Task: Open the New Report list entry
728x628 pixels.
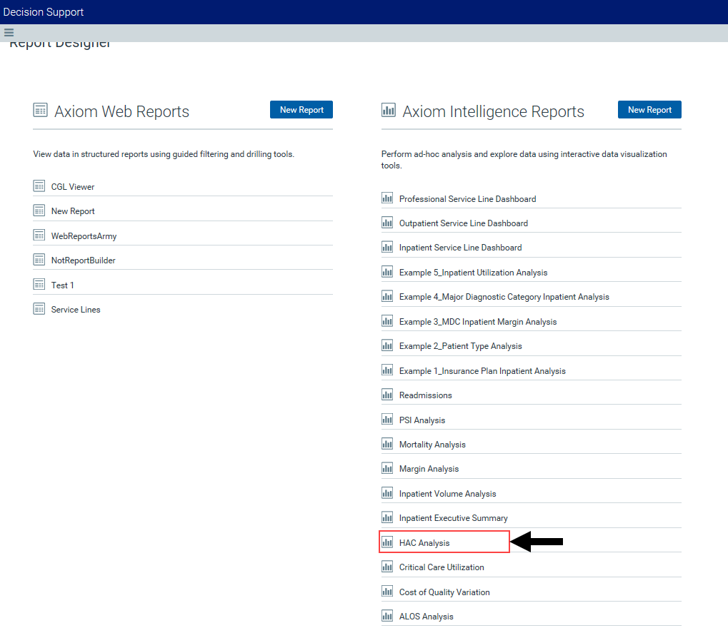Action: pyautogui.click(x=73, y=211)
